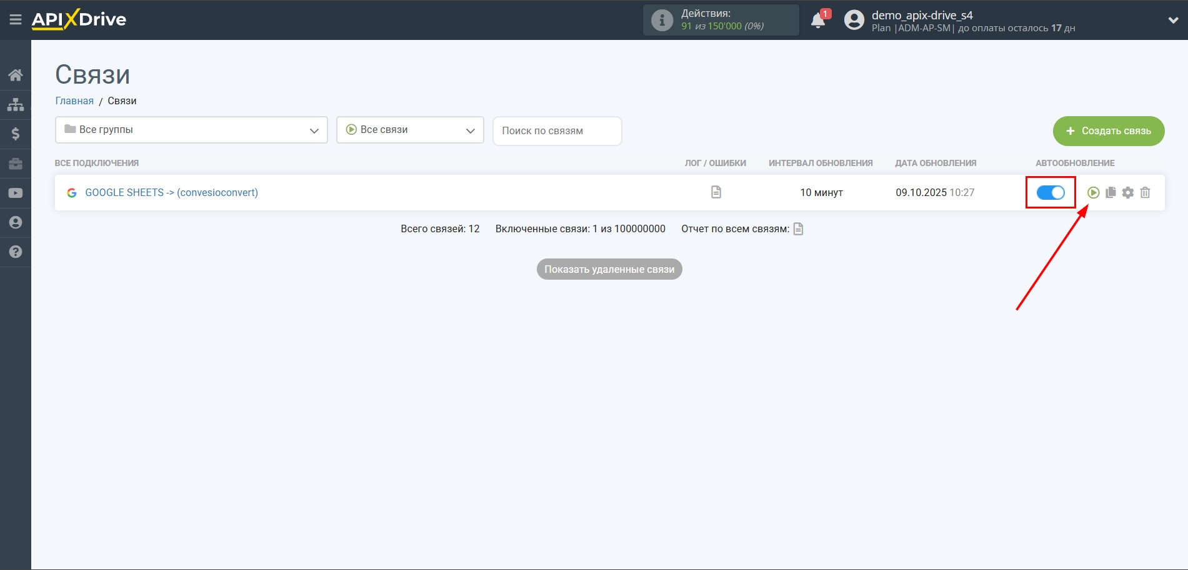1188x570 pixels.
Task: Click the Google icon in connection row
Action: coord(72,193)
